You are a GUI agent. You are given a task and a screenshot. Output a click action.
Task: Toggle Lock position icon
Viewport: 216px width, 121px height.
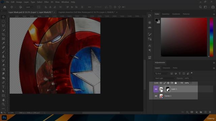point(168,83)
